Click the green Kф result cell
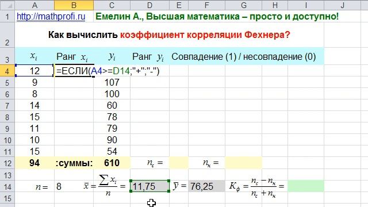The width and height of the screenshot is (368, 207). (x=306, y=186)
